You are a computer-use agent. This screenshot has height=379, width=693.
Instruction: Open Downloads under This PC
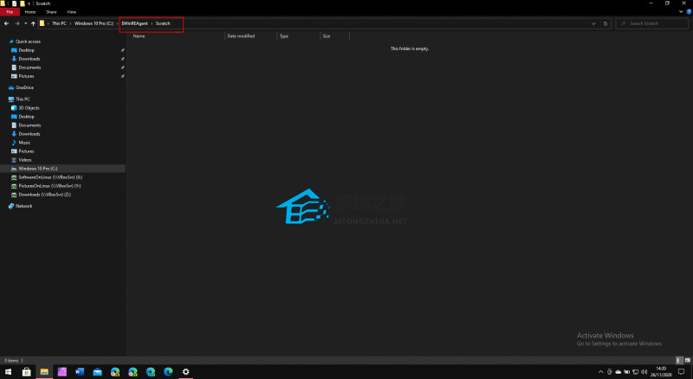(x=29, y=134)
